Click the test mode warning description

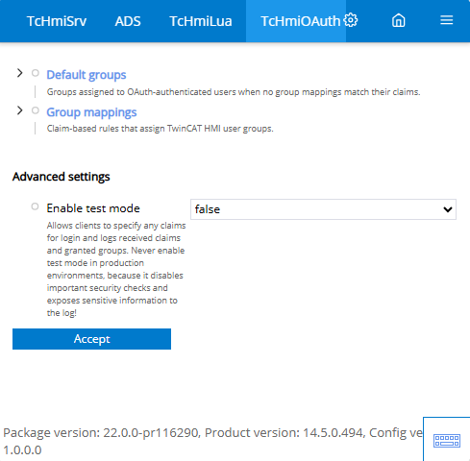coord(116,269)
